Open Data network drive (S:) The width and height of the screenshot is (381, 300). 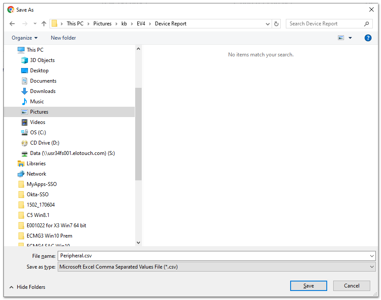72,153
